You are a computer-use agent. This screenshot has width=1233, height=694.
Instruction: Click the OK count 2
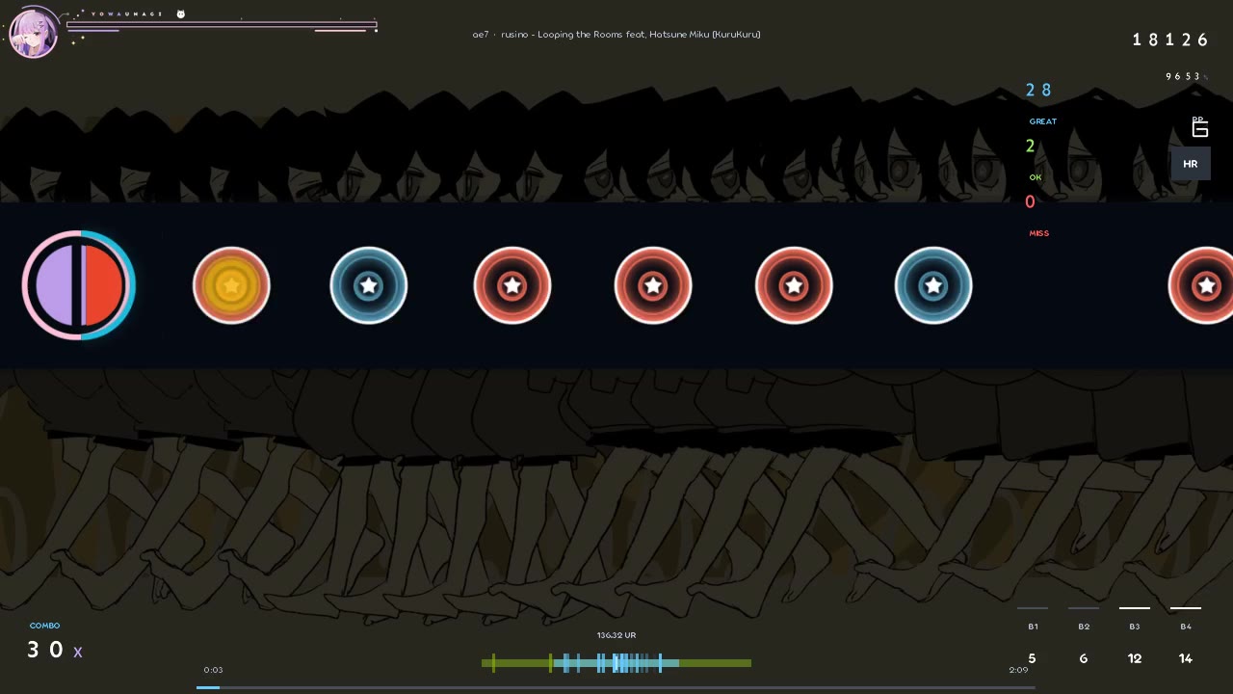click(x=1031, y=147)
